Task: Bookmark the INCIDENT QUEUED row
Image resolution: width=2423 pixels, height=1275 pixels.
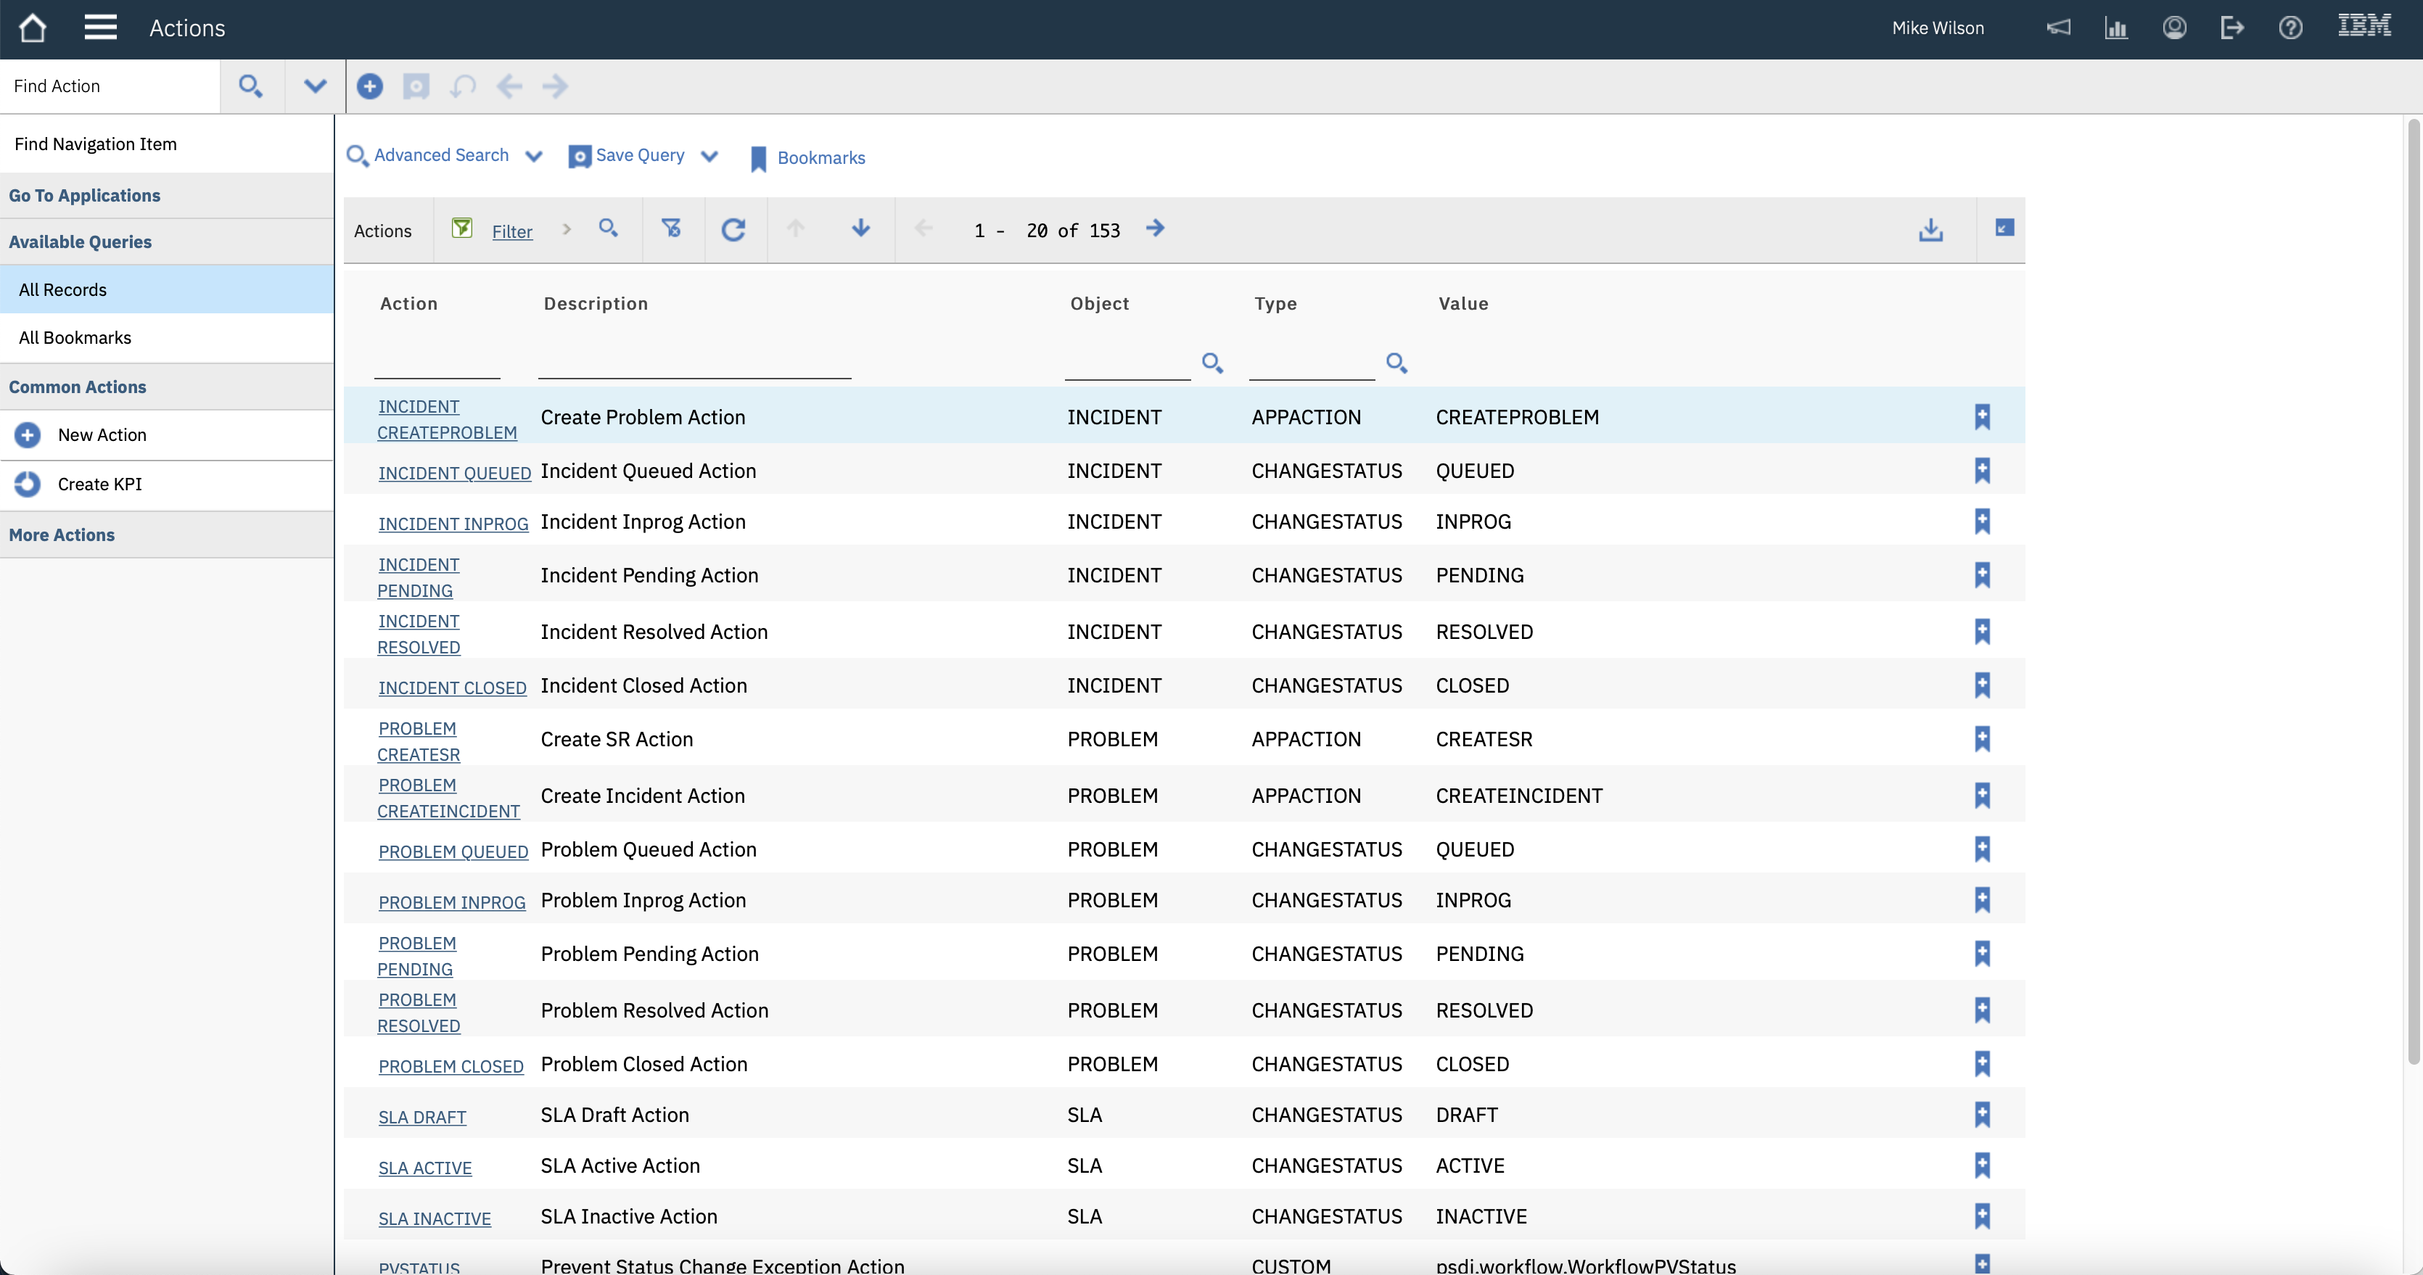Action: [1982, 470]
